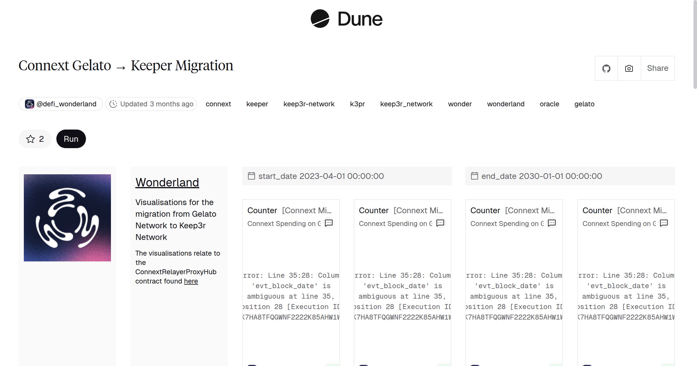Select the keep3r-network tag
This screenshot has height=366, width=697.
click(309, 104)
